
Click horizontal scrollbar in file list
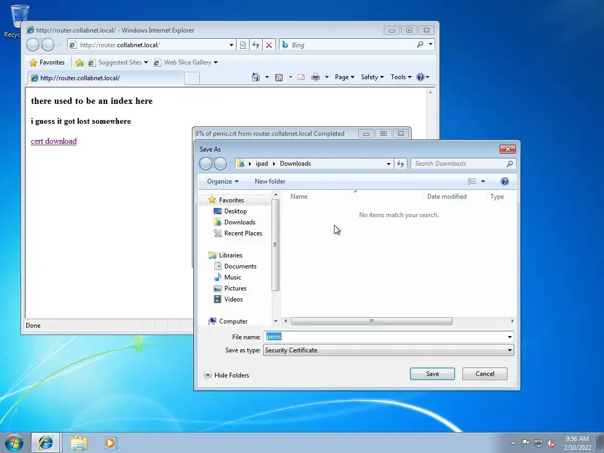(371, 321)
